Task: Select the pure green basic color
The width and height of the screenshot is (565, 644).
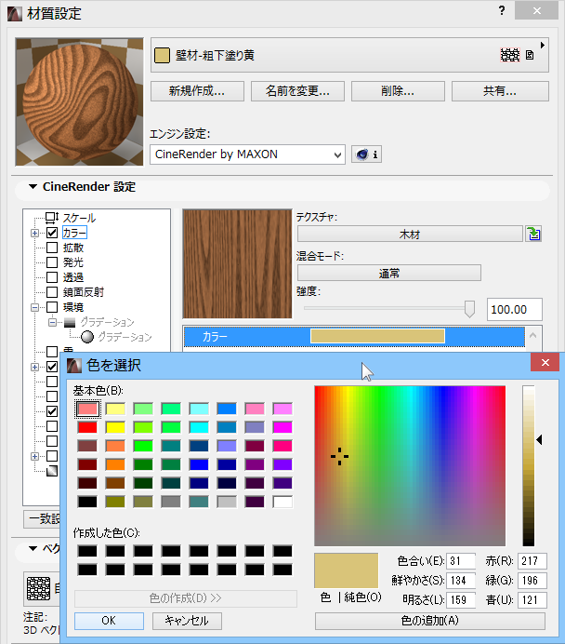Action: (x=143, y=446)
